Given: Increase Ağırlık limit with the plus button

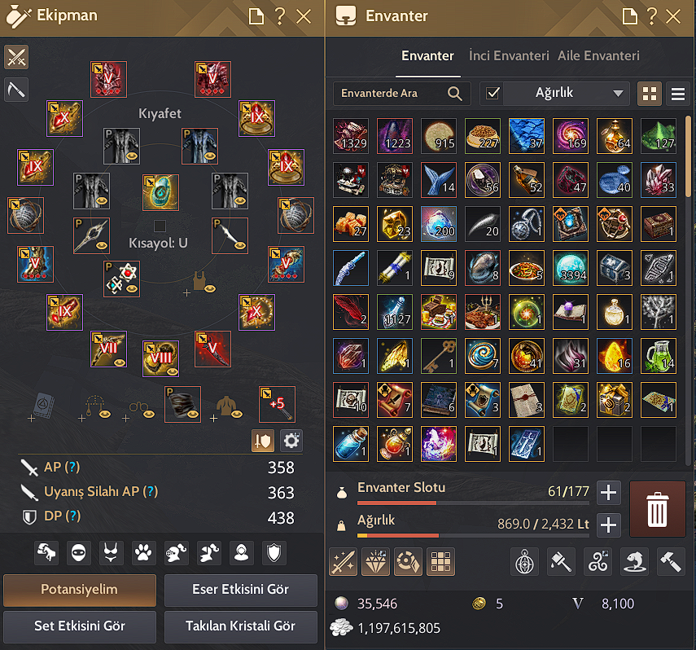Looking at the screenshot, I should pos(608,525).
